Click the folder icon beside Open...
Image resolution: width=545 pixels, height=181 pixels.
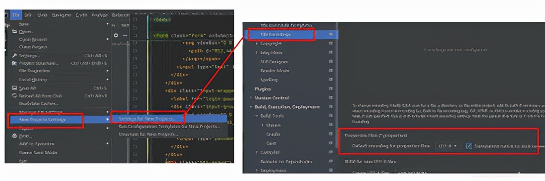pos(14,32)
